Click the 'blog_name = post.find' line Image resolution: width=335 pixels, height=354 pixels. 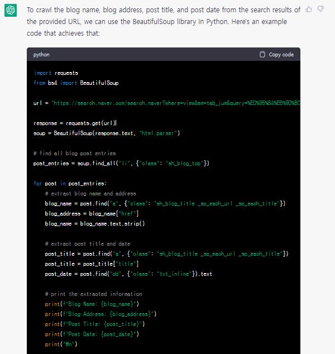[x=165, y=203]
